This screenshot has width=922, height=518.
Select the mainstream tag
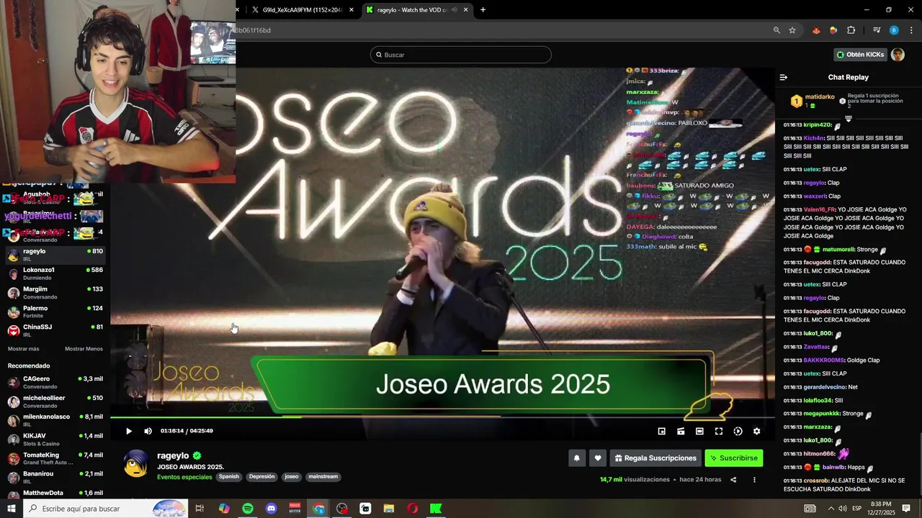pyautogui.click(x=323, y=476)
